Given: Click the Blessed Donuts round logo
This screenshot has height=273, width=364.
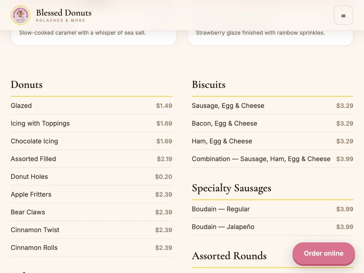Looking at the screenshot, I should click(20, 15).
